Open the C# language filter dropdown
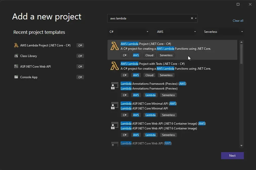The height and width of the screenshot is (170, 256). coord(147,32)
